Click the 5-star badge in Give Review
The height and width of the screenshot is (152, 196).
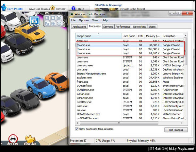53,8
